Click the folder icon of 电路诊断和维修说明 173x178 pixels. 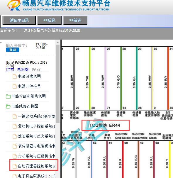8,96
